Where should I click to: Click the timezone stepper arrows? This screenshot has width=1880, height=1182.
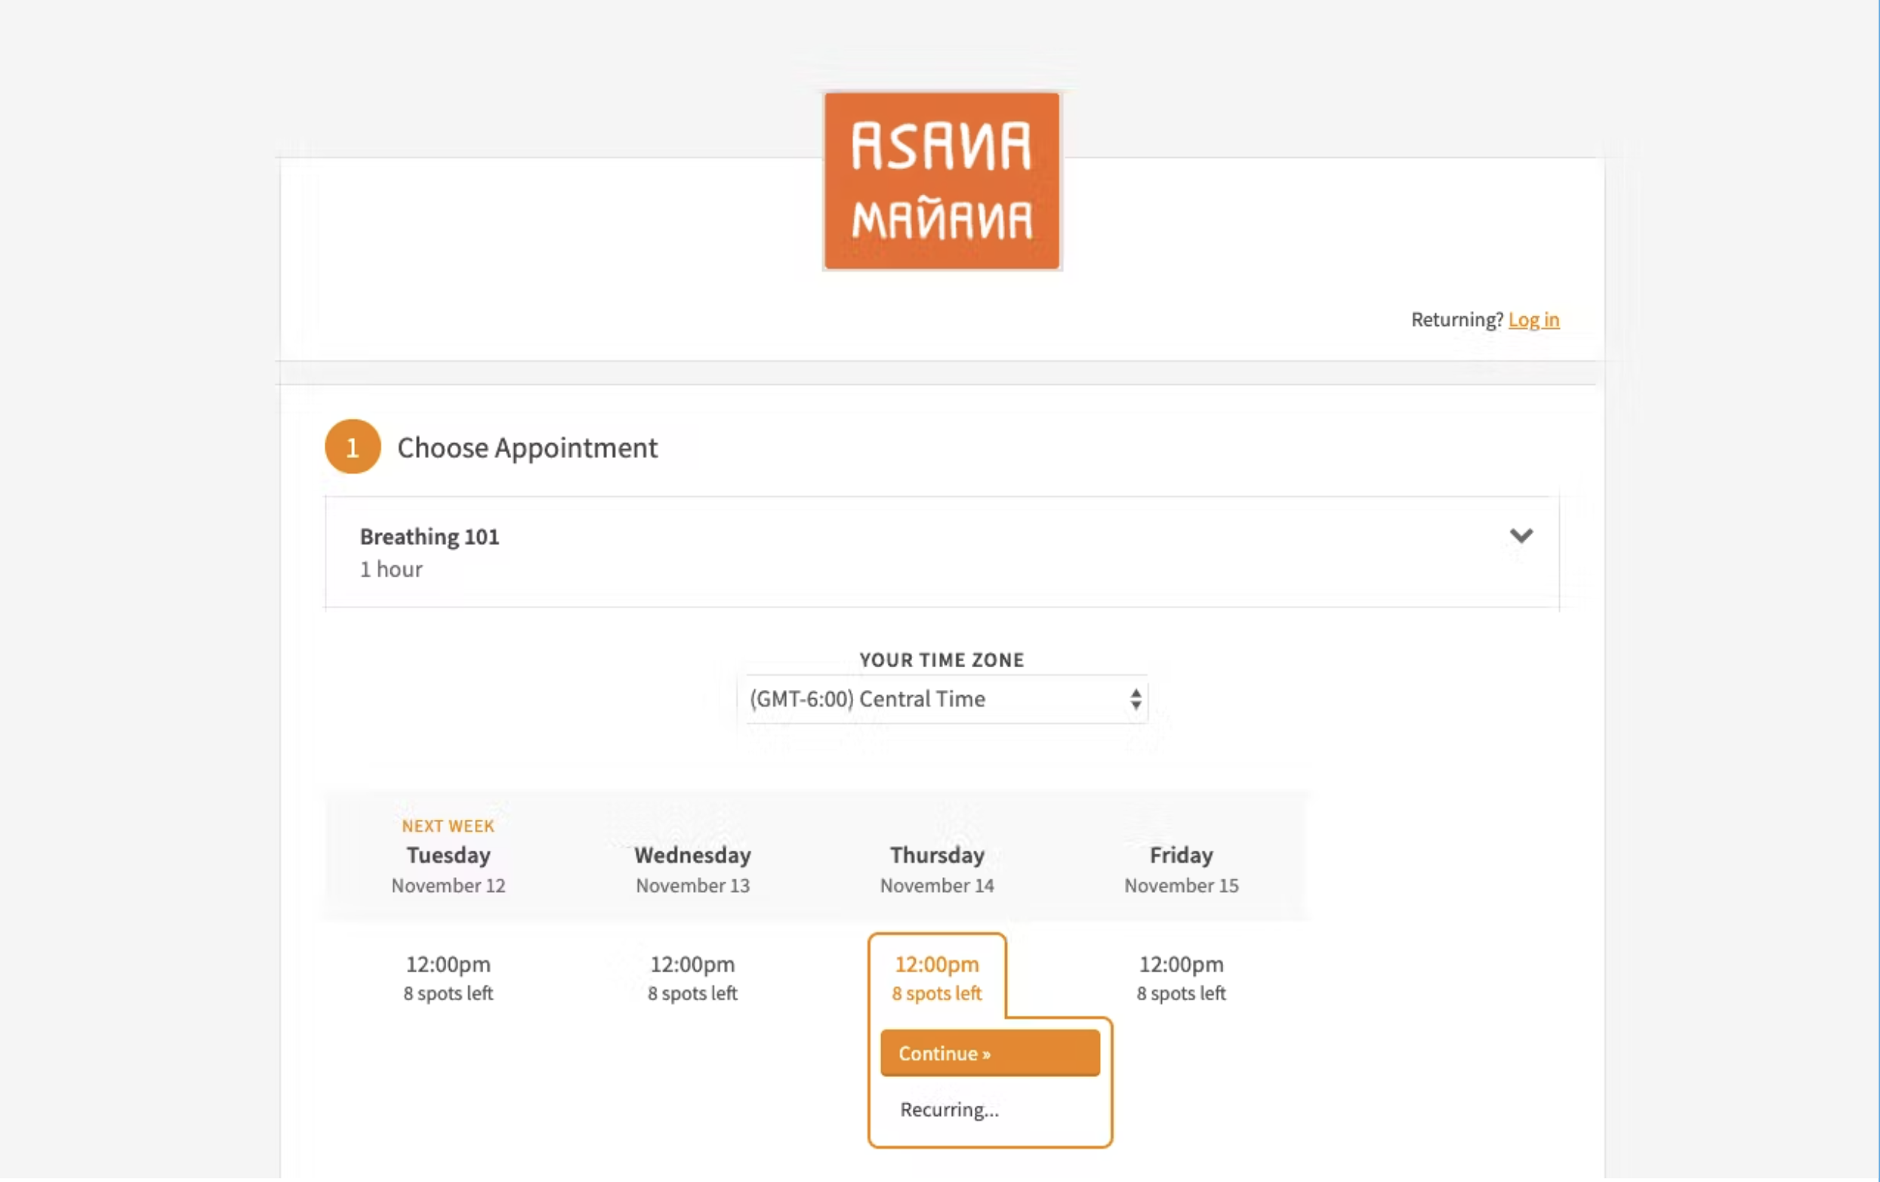[x=1136, y=700]
